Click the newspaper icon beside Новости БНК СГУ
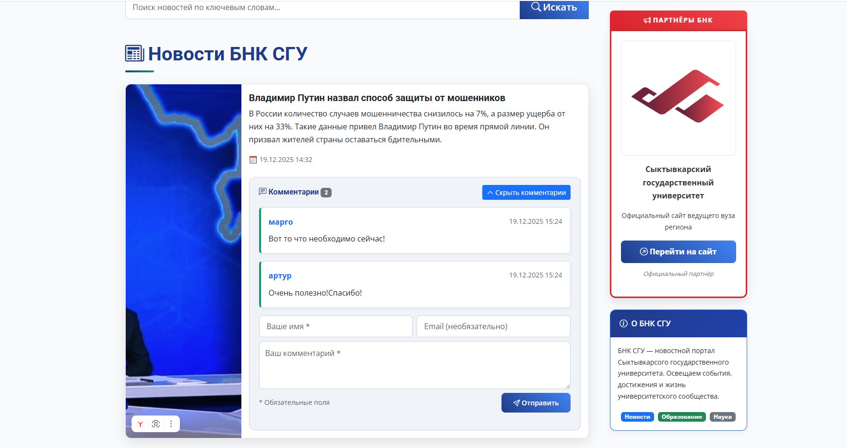The width and height of the screenshot is (847, 448). point(134,53)
